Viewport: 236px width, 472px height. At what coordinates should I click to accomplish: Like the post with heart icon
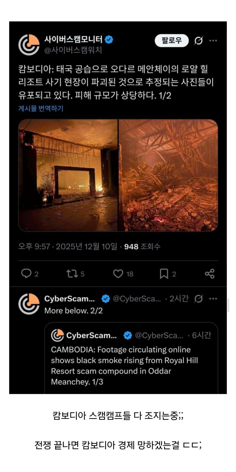pyautogui.click(x=118, y=274)
